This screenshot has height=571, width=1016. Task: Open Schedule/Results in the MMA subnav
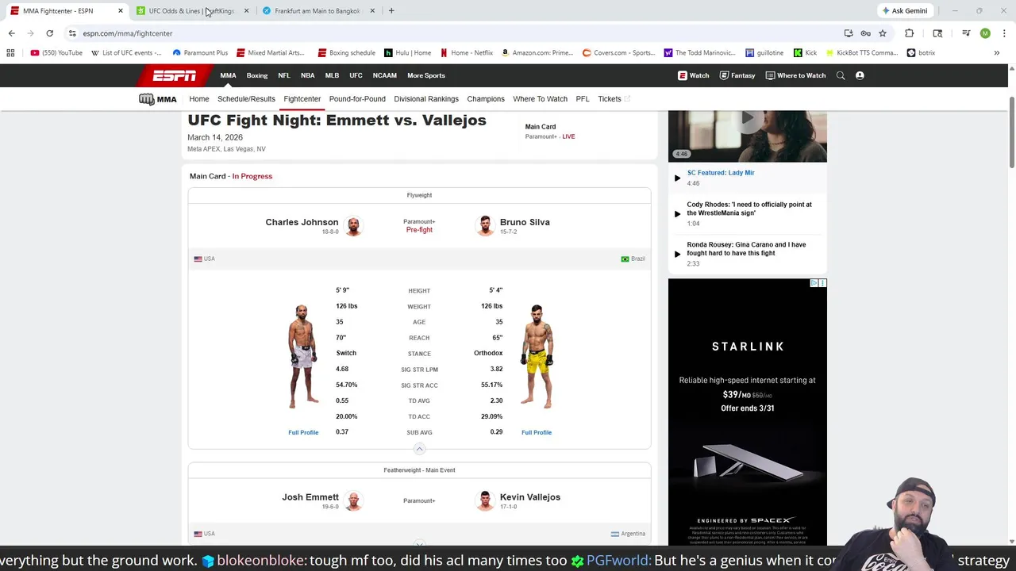[246, 99]
